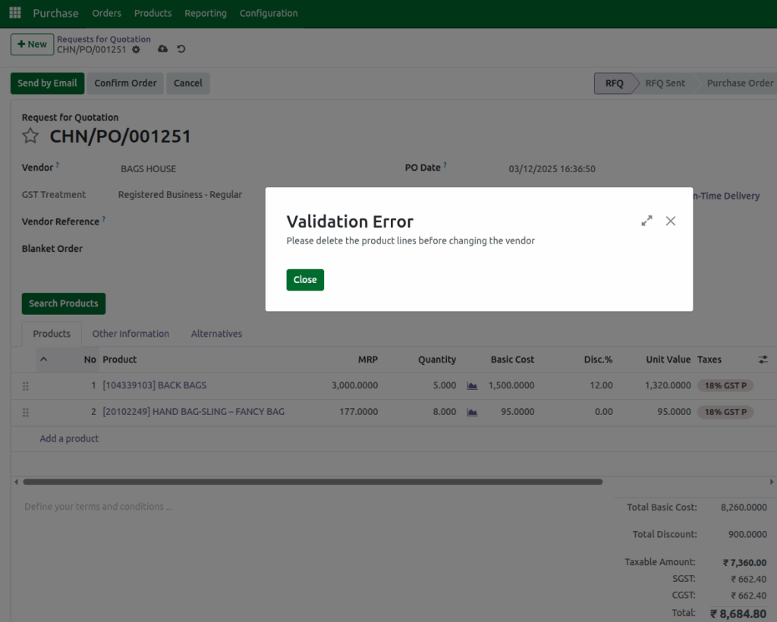Open the Orders menu
Screen dimensions: 777x622
[x=106, y=13]
